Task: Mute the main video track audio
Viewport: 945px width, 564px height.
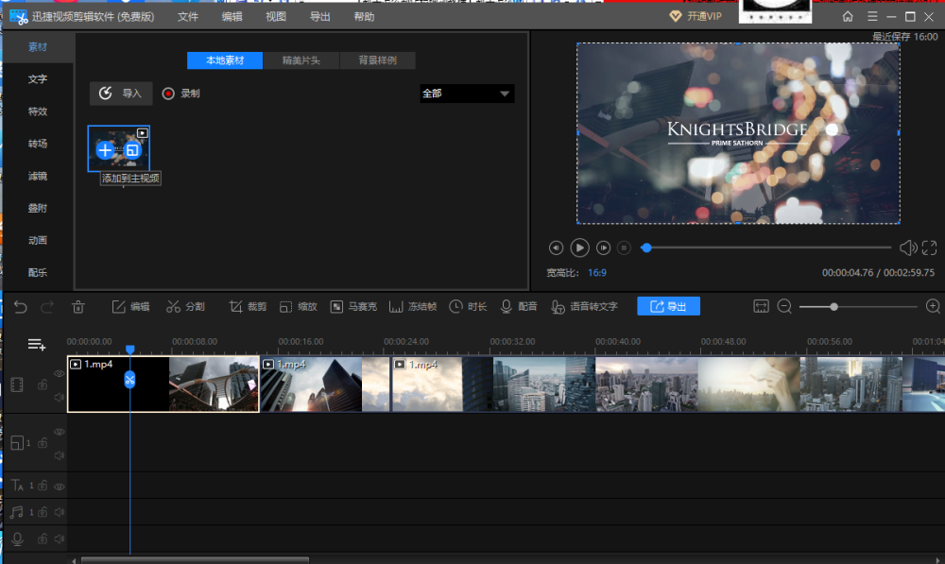Action: [x=59, y=397]
